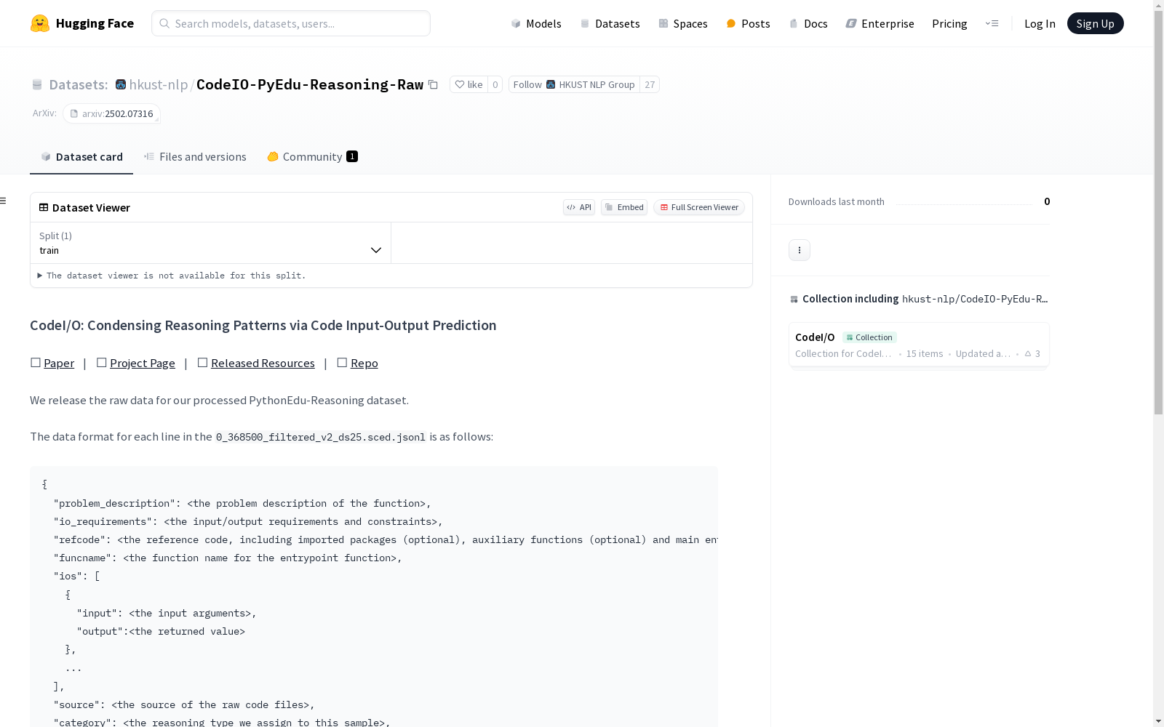
Task: Click the upvote icon on CodeI/O collection
Action: (x=1028, y=353)
